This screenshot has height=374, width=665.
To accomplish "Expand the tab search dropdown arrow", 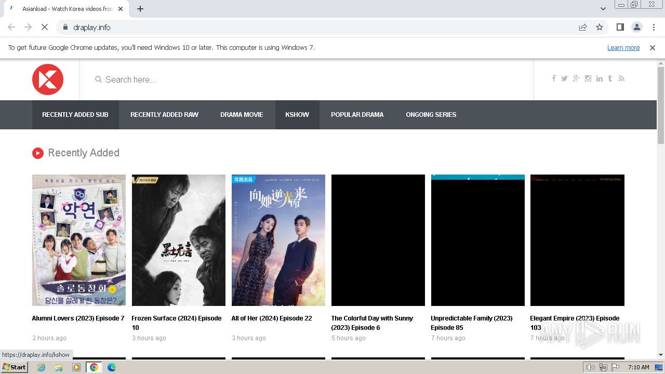I will pos(603,9).
